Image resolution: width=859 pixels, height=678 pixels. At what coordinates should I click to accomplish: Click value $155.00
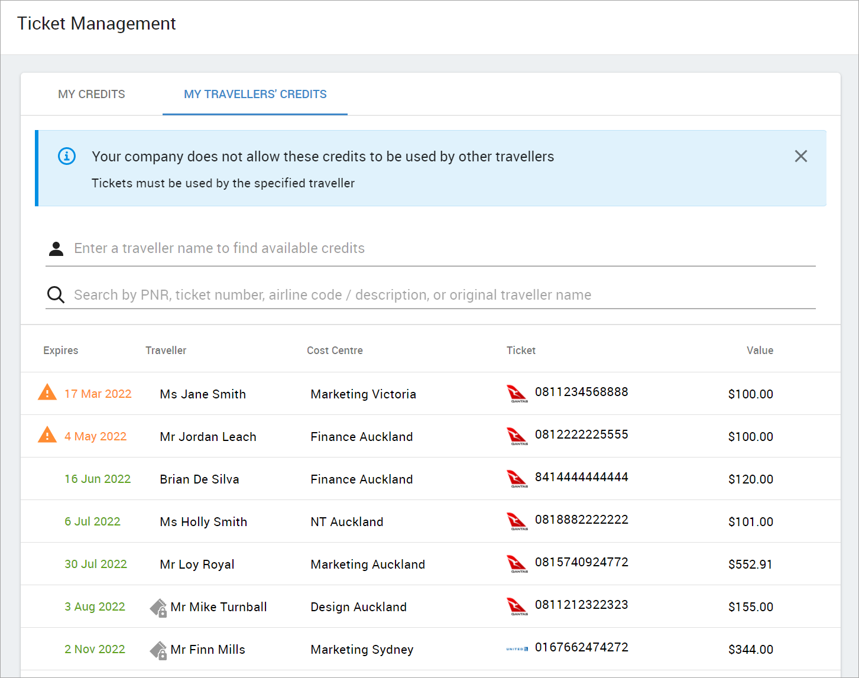pyautogui.click(x=750, y=607)
